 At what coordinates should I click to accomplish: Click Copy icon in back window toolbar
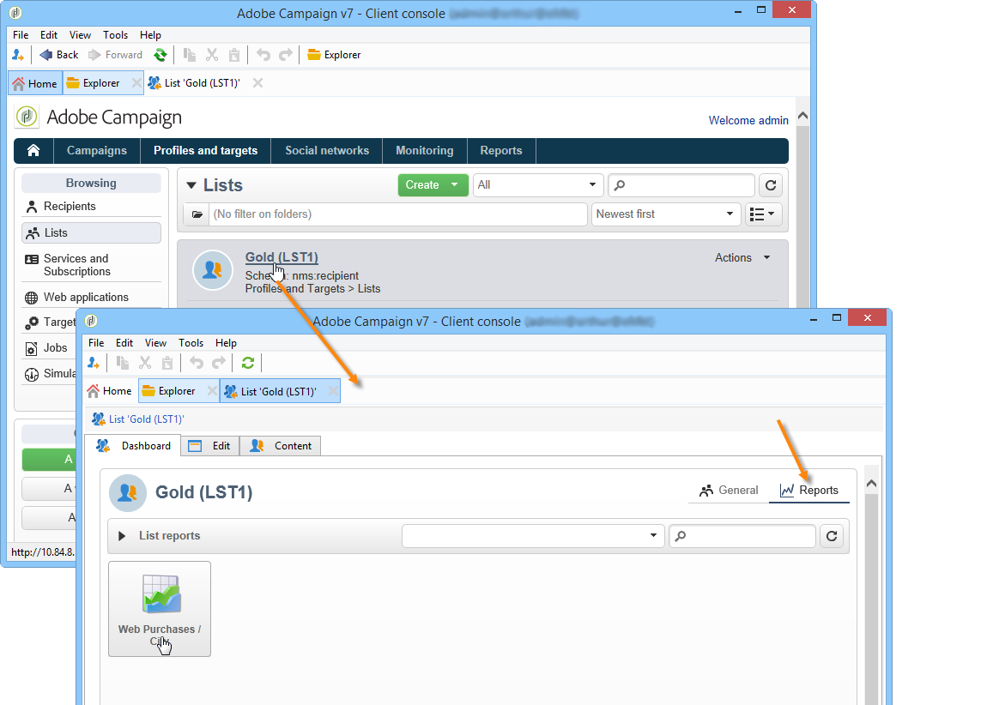[190, 55]
